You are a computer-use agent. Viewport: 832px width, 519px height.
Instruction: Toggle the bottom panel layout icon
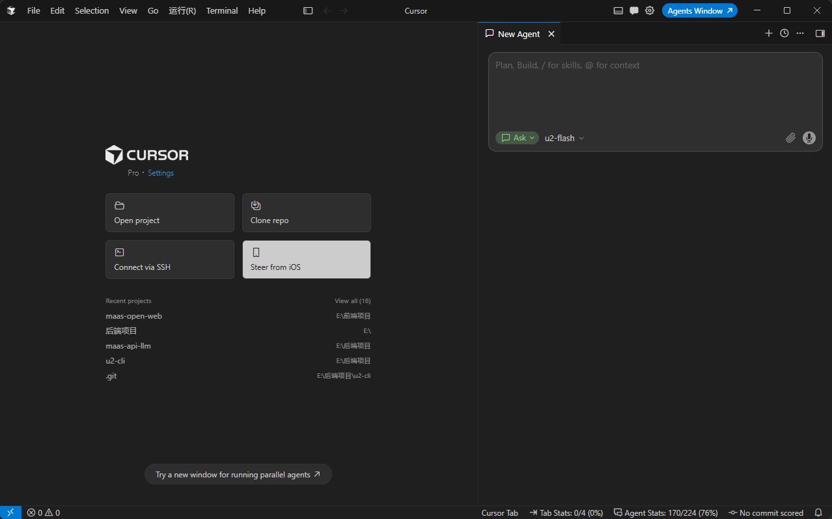click(618, 10)
